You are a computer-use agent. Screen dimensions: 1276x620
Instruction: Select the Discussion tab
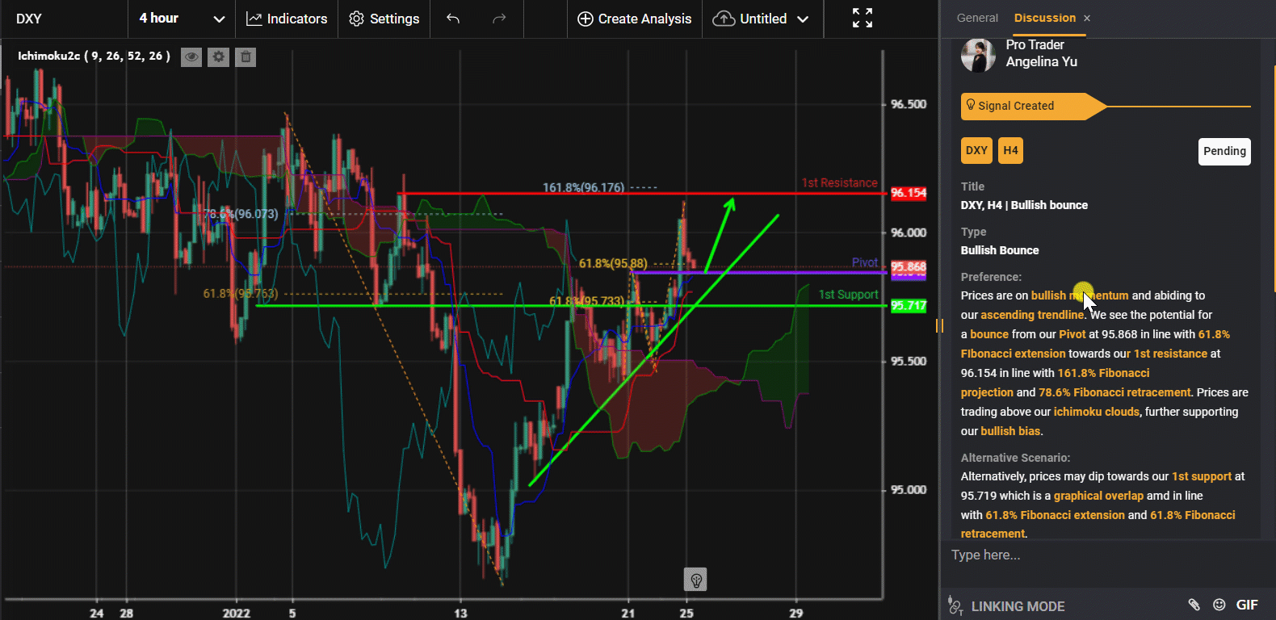click(1044, 18)
